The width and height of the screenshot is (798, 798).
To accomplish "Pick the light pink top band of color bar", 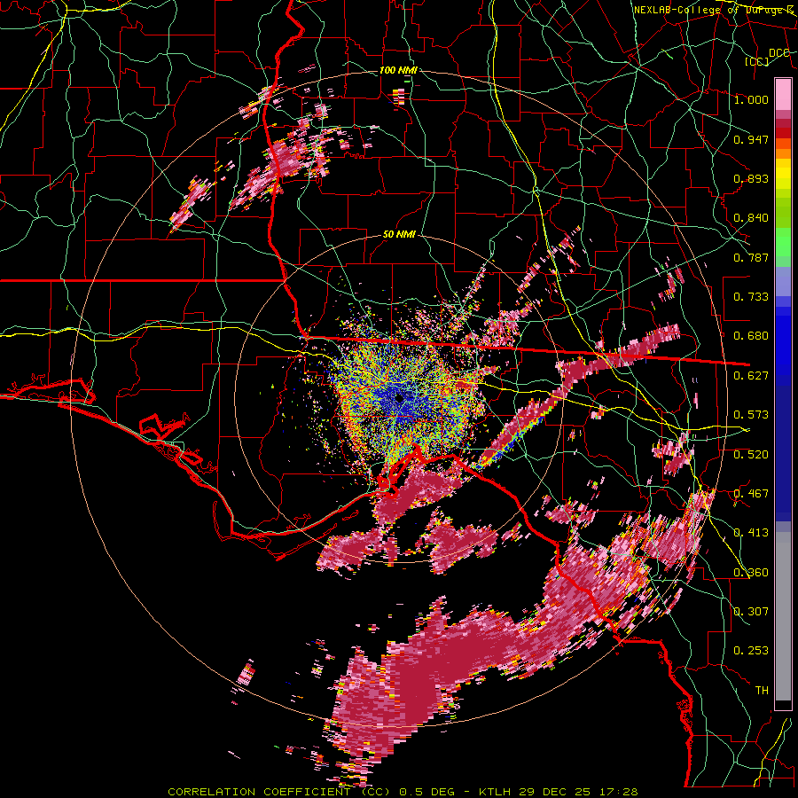I will pyautogui.click(x=783, y=94).
